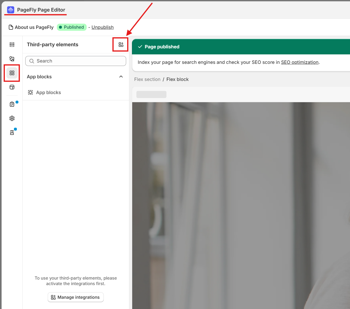350x309 pixels.
Task: Click the PageFly logo icon
Action: [11, 10]
